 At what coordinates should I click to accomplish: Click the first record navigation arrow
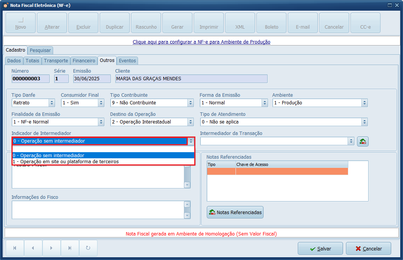15,248
